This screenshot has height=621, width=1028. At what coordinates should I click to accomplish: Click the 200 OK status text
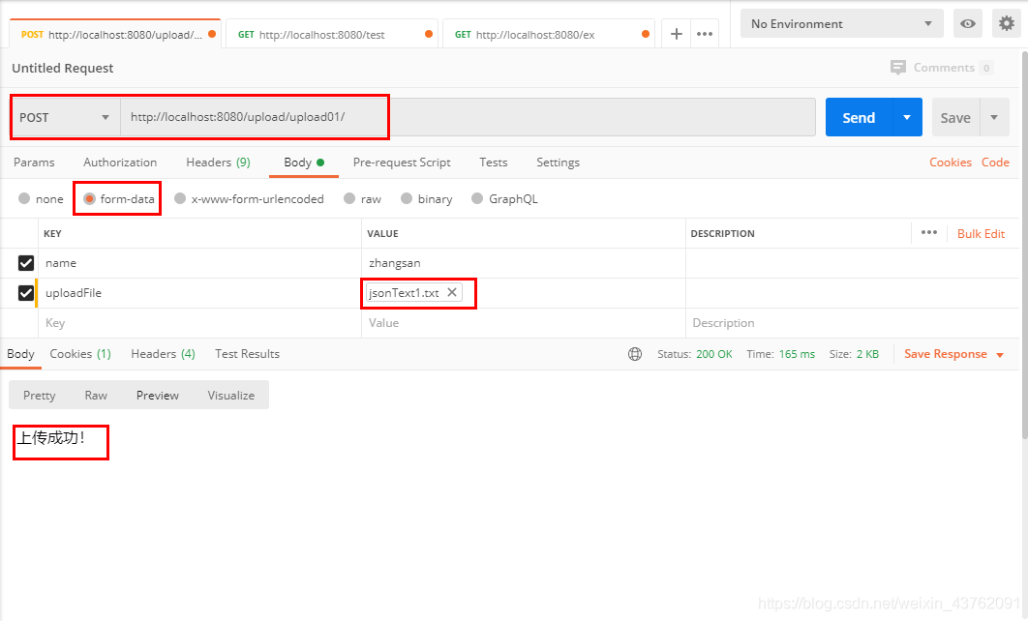pos(714,354)
